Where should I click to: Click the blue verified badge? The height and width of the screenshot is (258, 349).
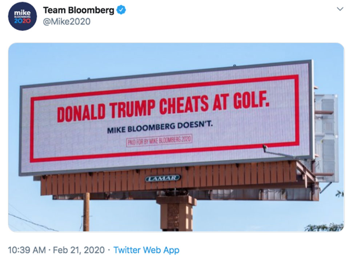[x=121, y=10]
